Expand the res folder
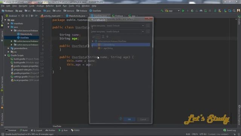 (8, 52)
